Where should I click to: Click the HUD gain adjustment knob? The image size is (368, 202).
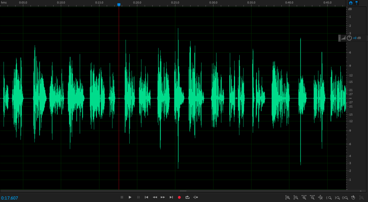pyautogui.click(x=349, y=38)
